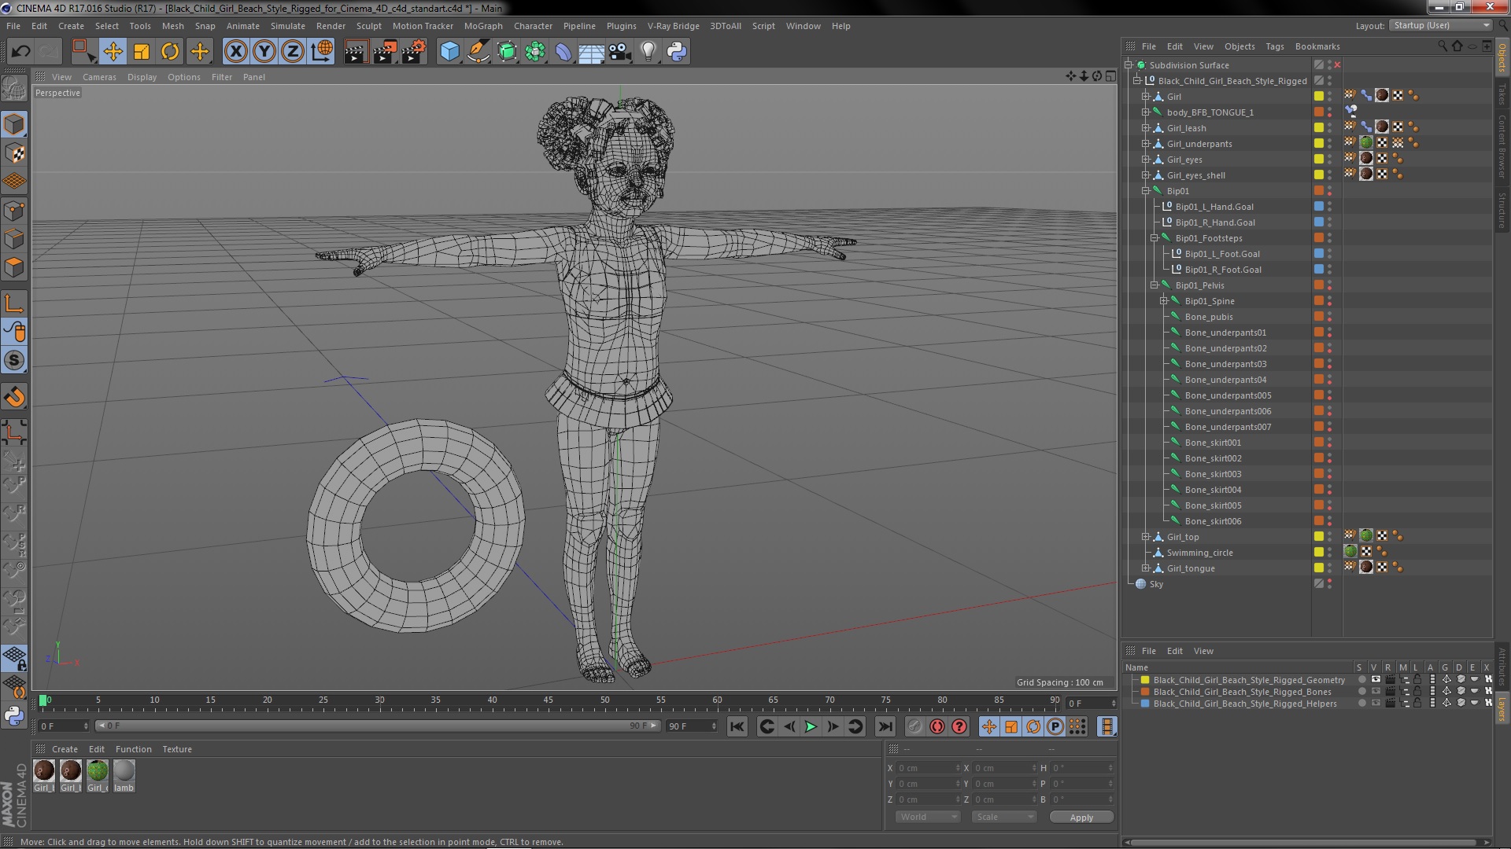
Task: Open material manager Function menu
Action: coord(133,749)
